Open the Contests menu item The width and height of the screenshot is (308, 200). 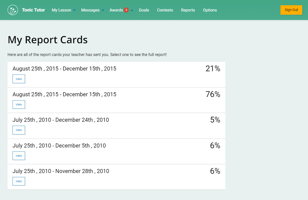[165, 10]
